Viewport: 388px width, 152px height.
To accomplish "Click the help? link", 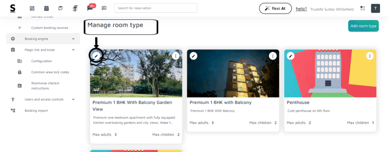I will click(301, 9).
